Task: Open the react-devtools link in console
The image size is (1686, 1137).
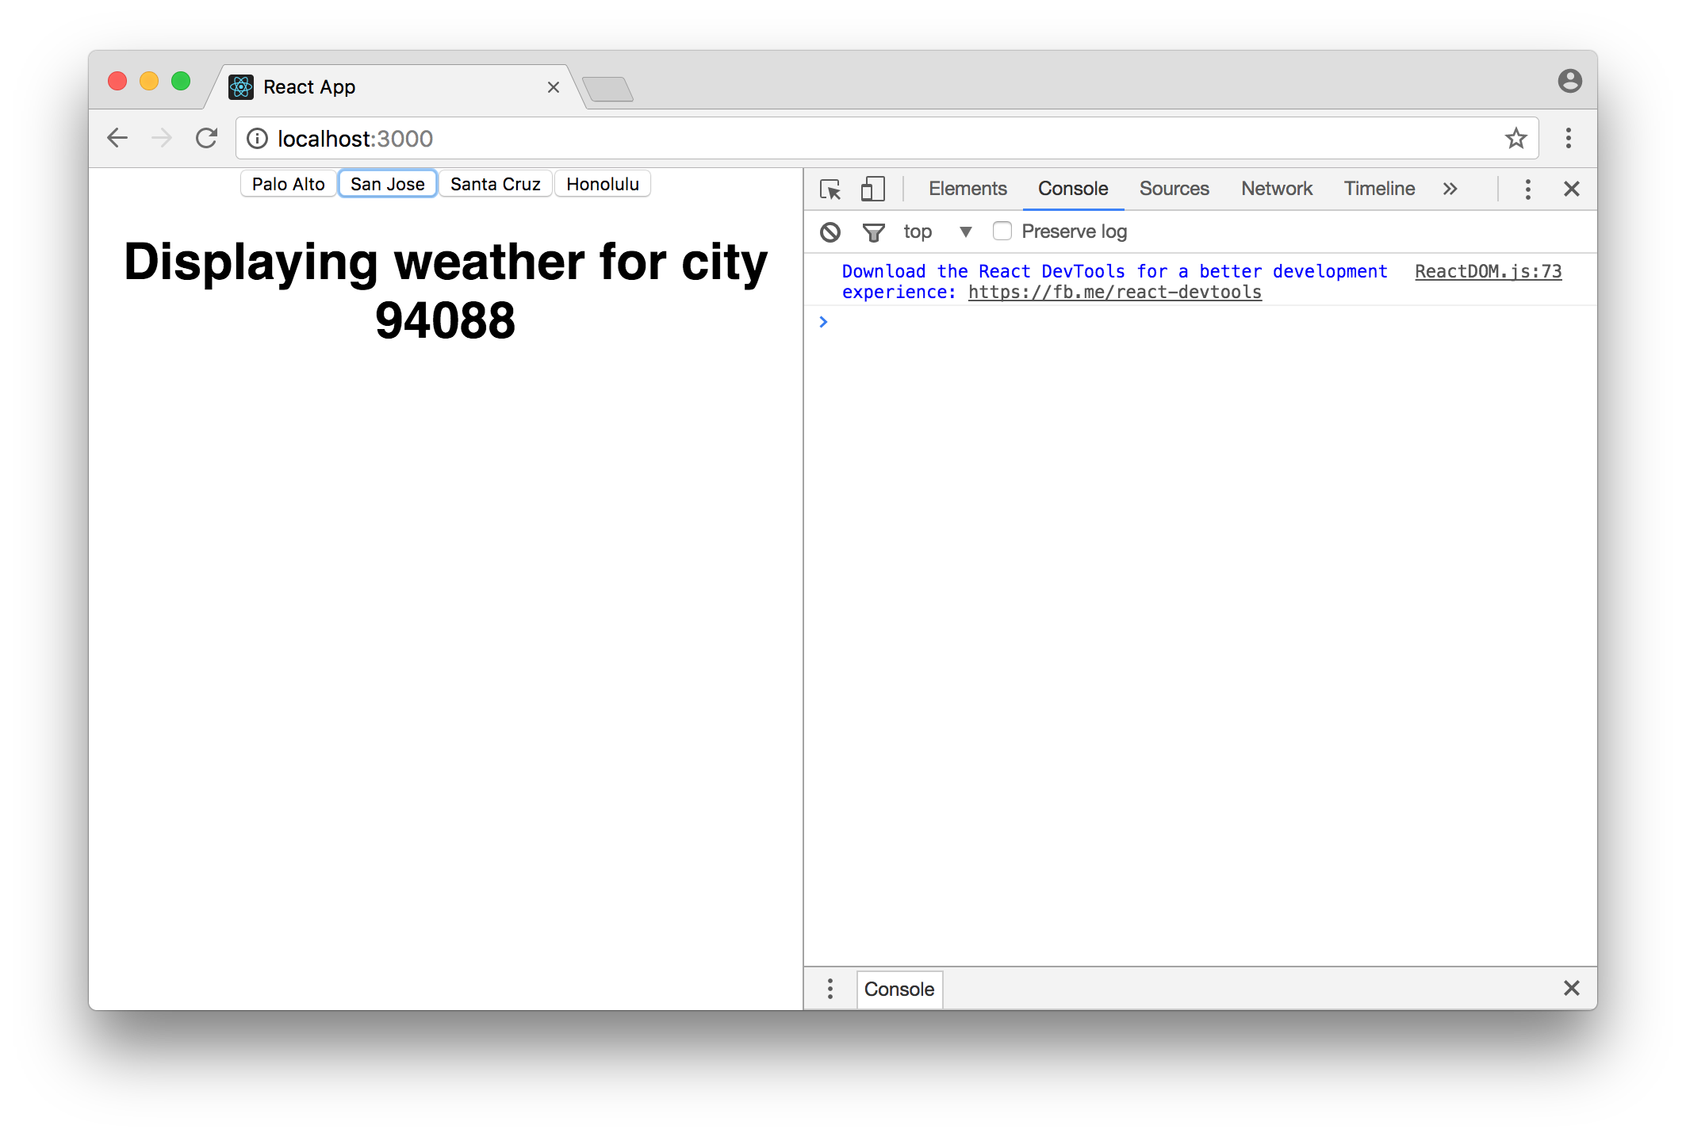Action: click(1114, 292)
